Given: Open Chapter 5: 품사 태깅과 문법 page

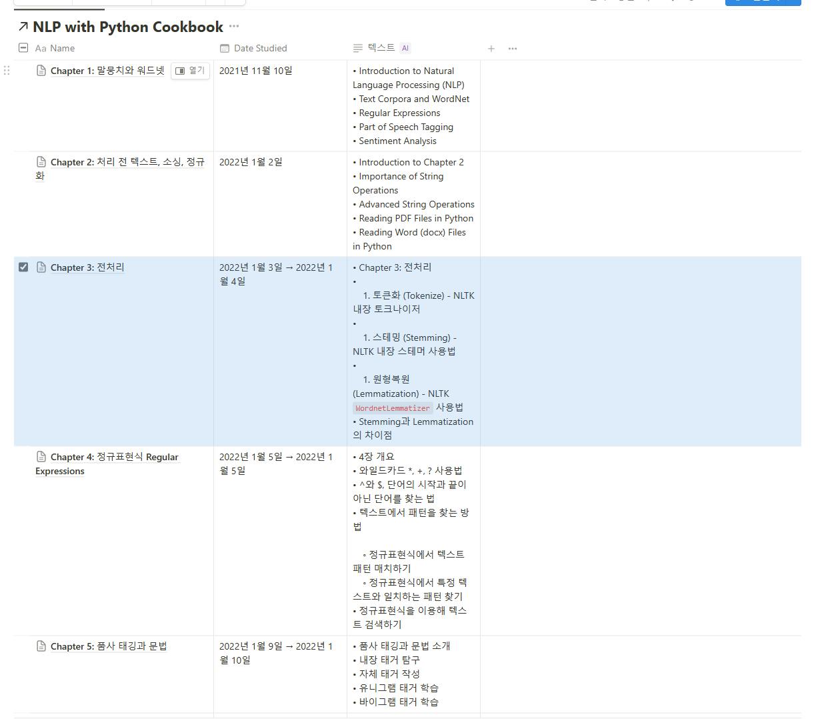Looking at the screenshot, I should pos(109,646).
